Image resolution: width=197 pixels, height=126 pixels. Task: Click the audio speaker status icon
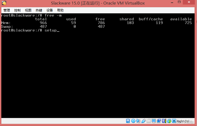(x=138, y=121)
